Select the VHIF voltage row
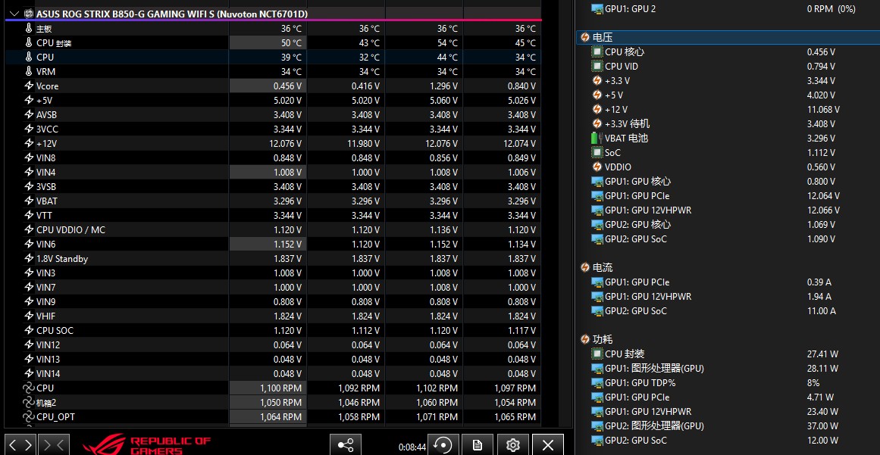Image resolution: width=880 pixels, height=455 pixels. (x=273, y=316)
